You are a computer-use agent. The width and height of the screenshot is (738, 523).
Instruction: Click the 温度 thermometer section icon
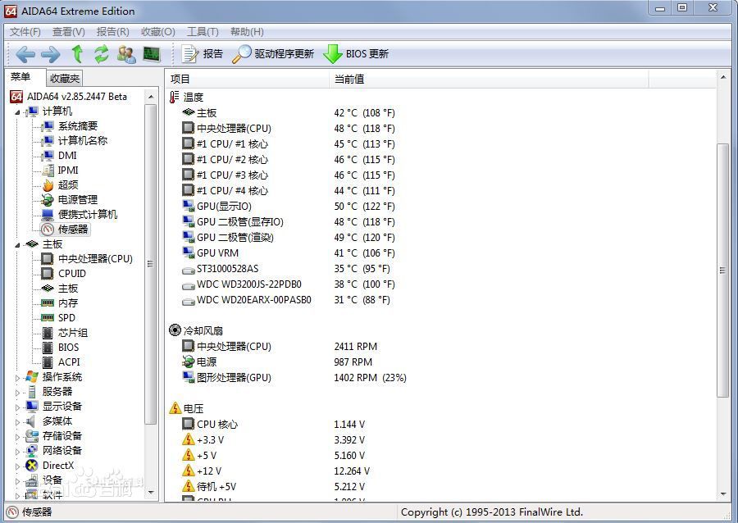point(175,97)
